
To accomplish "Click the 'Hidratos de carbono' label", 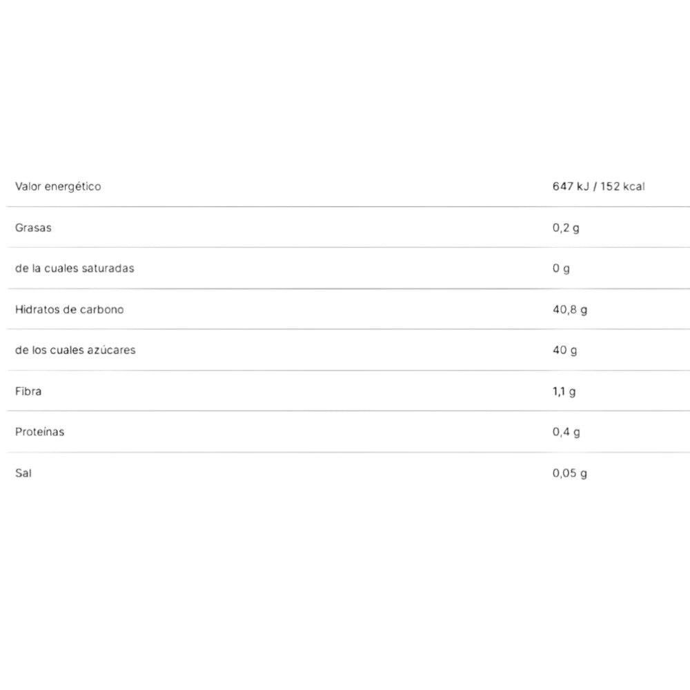I will tap(70, 309).
